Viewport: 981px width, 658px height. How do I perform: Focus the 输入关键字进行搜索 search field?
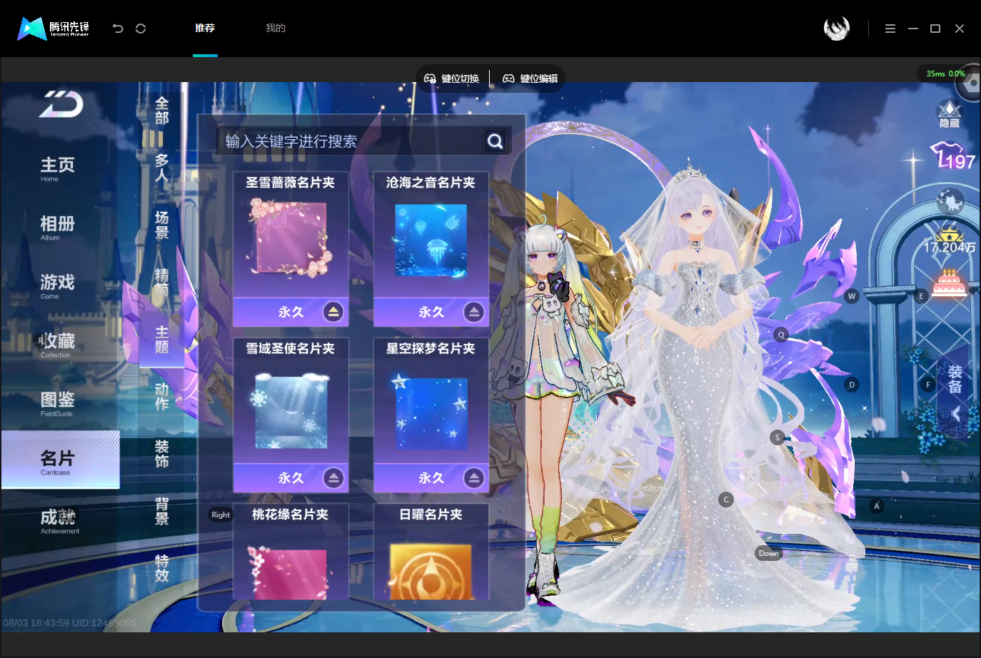pyautogui.click(x=350, y=141)
